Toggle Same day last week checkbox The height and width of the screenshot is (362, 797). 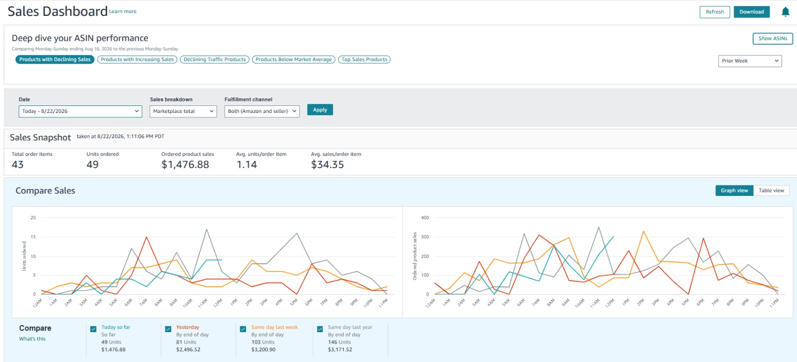pos(243,329)
